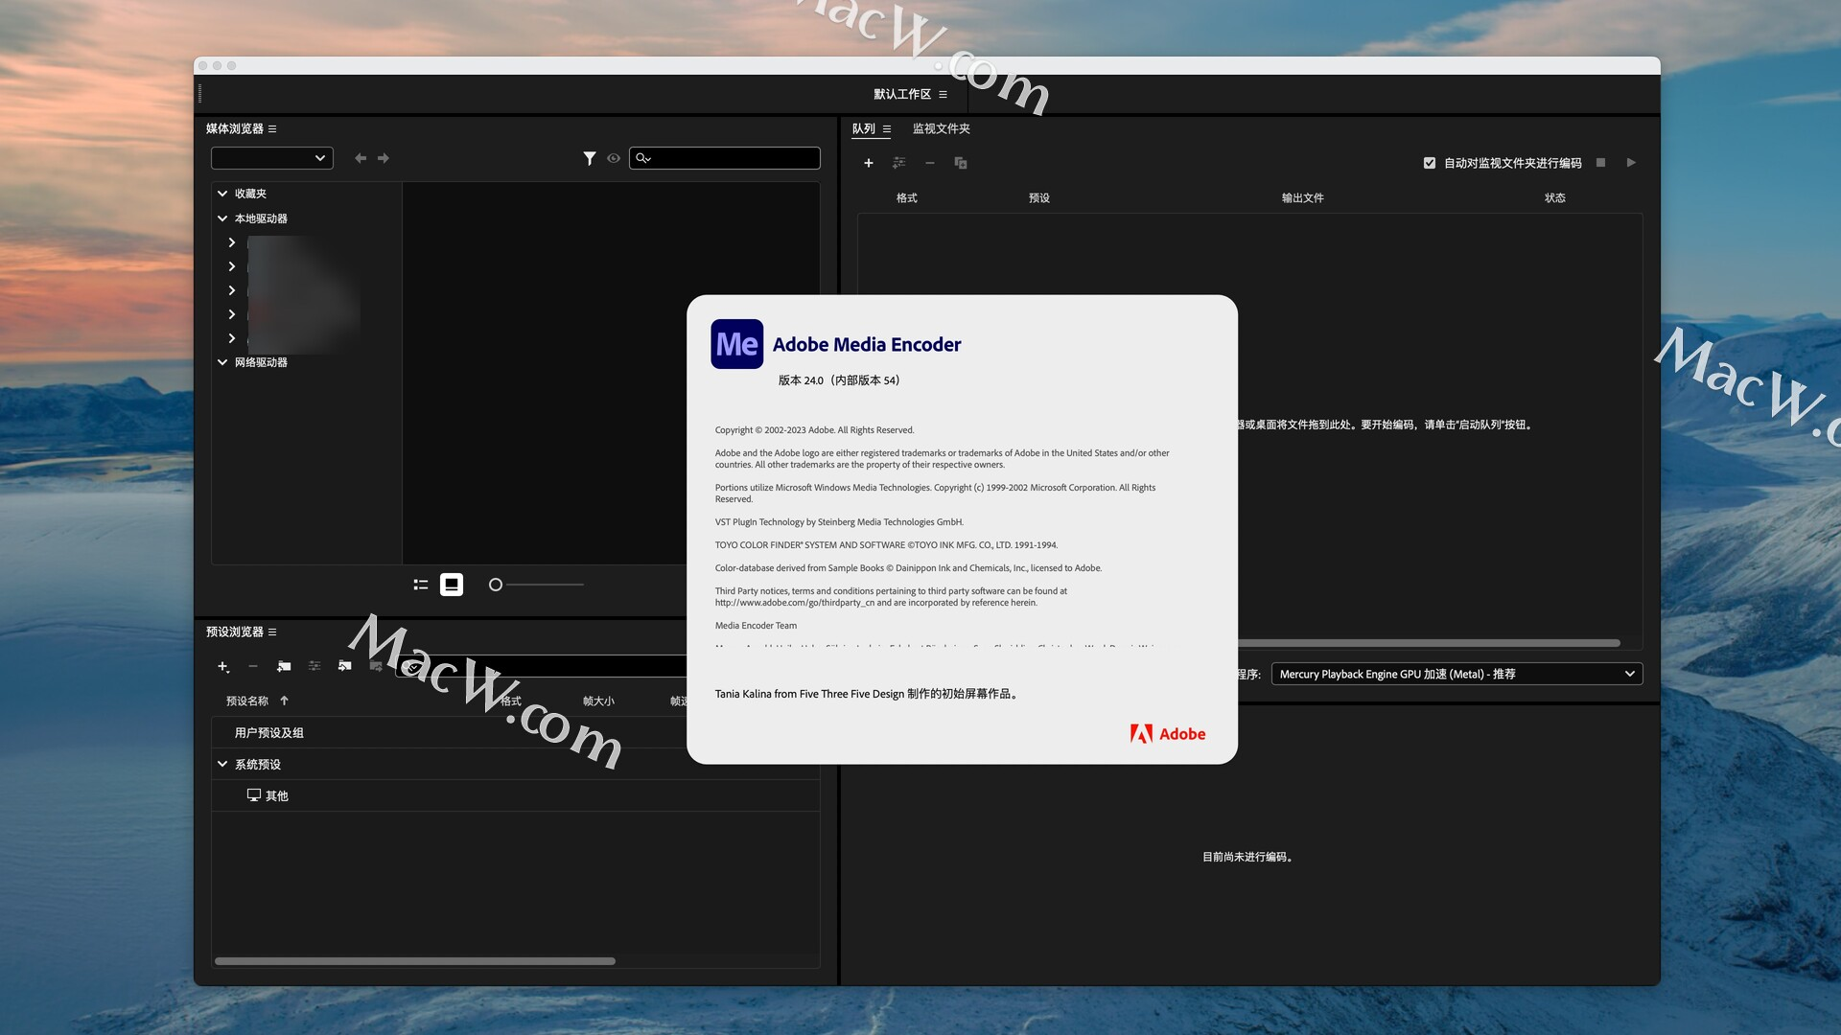Create new preset group folder icon
Image resolution: width=1841 pixels, height=1035 pixels.
(284, 666)
